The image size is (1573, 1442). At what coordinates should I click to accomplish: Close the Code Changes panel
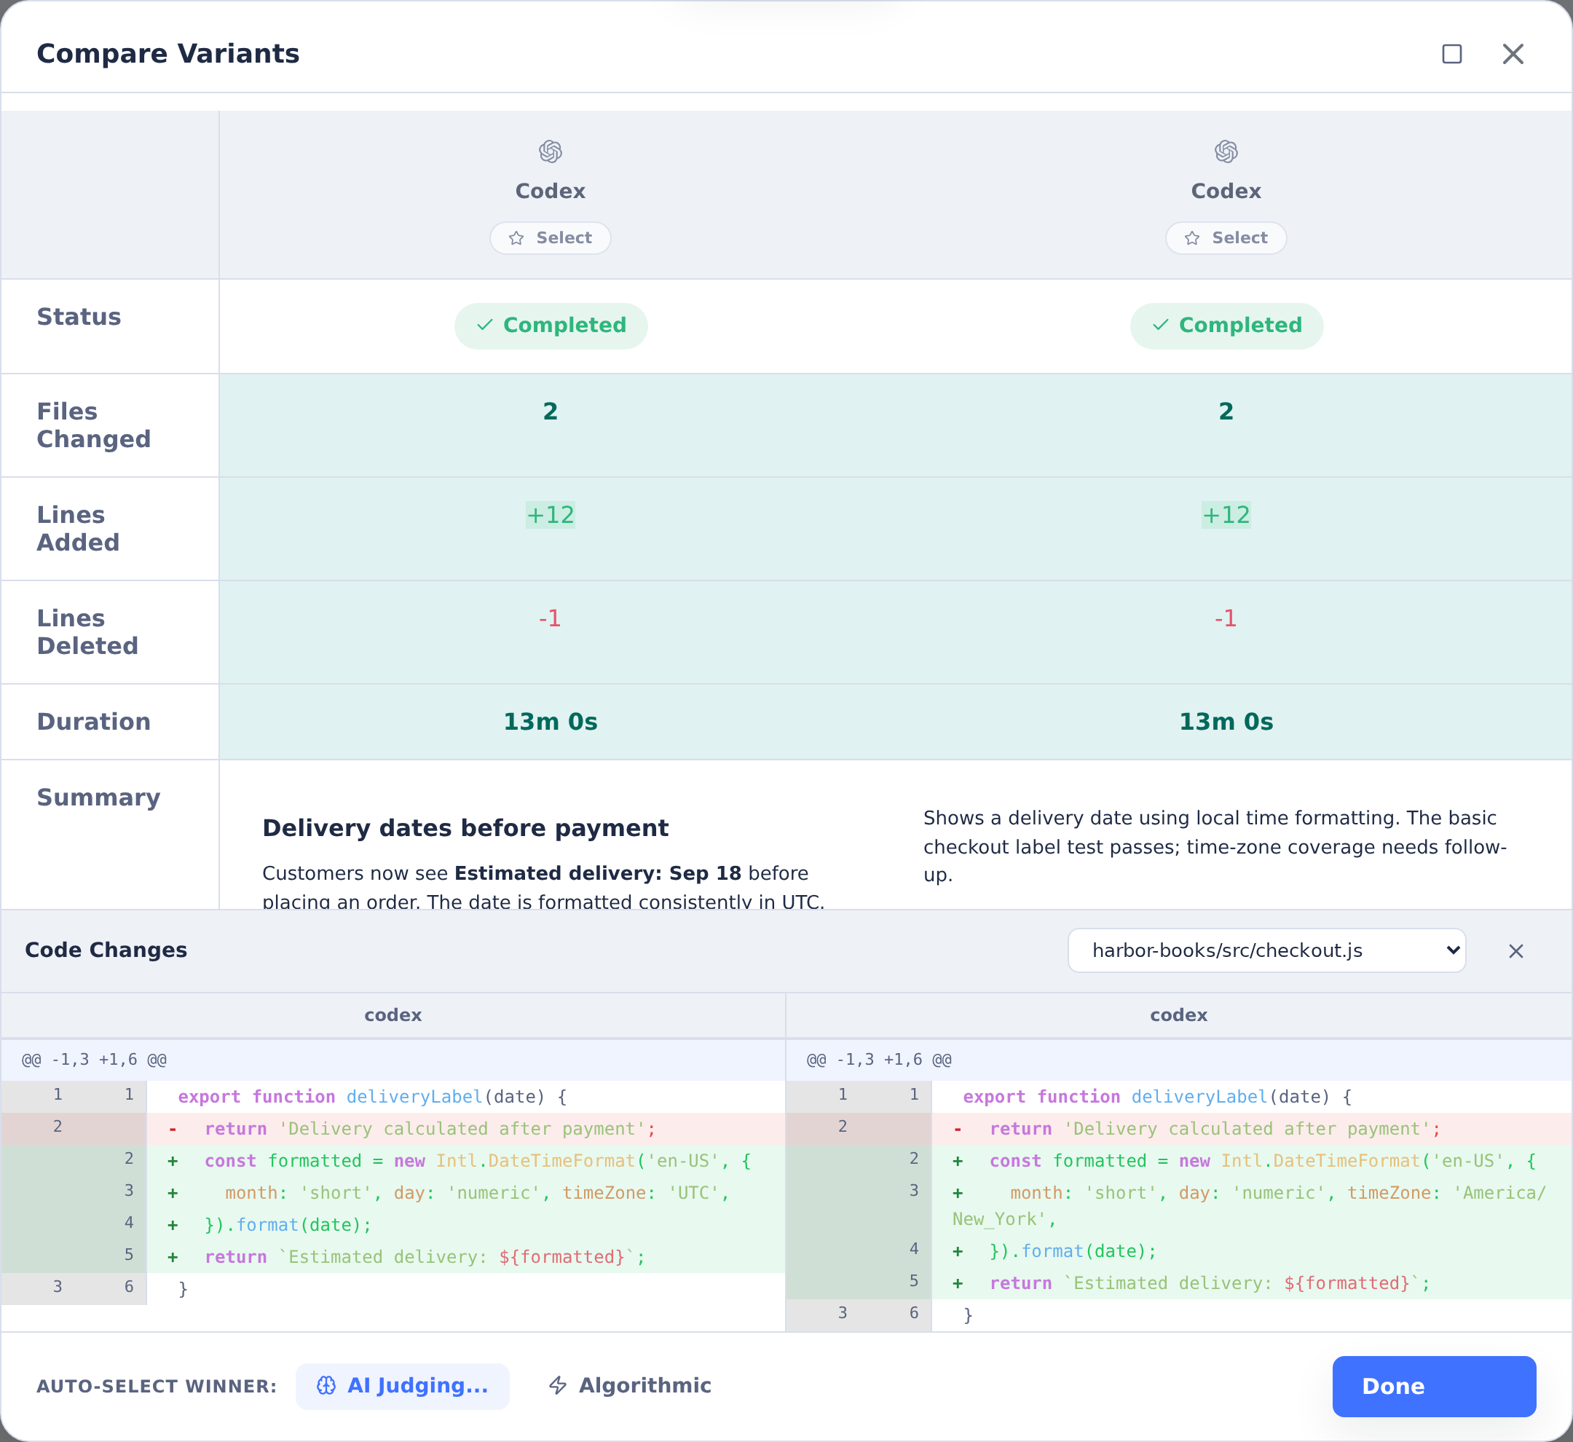click(1515, 951)
